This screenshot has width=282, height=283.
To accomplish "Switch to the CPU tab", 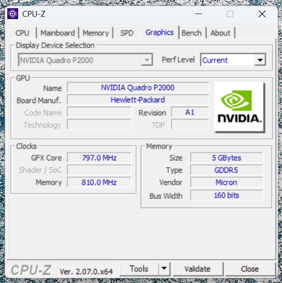I will point(22,33).
